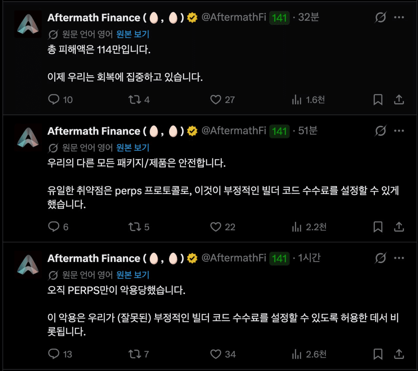Viewport: 418px width, 371px height.
Task: Like the post with 27 likes
Action: click(x=216, y=99)
